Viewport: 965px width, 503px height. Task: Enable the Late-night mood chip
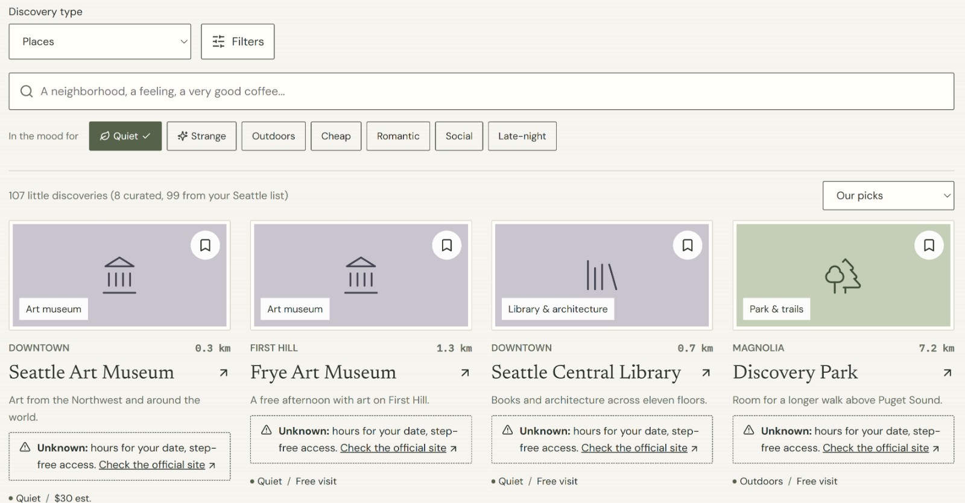[522, 136]
